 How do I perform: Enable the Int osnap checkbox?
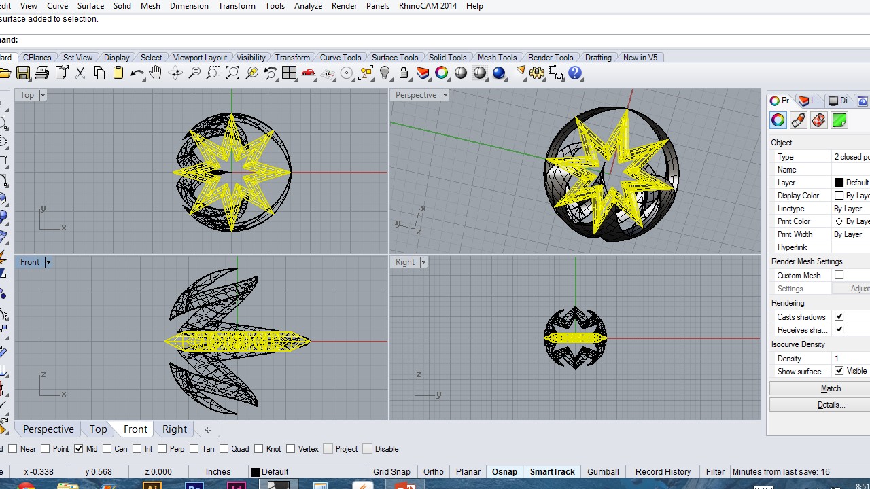tap(137, 449)
